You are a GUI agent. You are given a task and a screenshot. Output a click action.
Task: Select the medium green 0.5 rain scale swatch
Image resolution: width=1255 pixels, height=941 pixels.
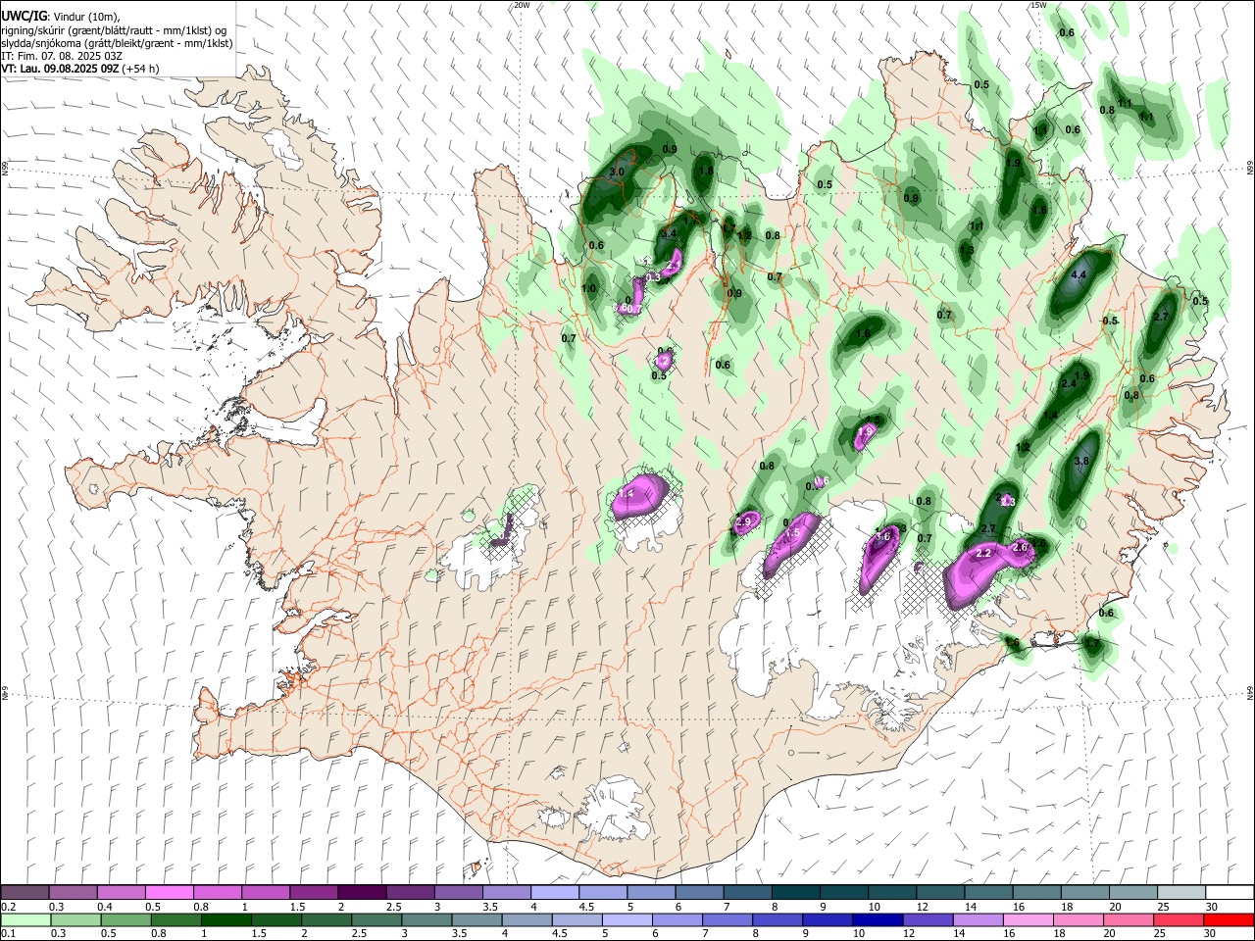[125, 920]
